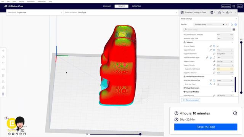Open Per Model Settings tool
Viewport: 244px width, 137px height.
pyautogui.click(x=3, y=75)
